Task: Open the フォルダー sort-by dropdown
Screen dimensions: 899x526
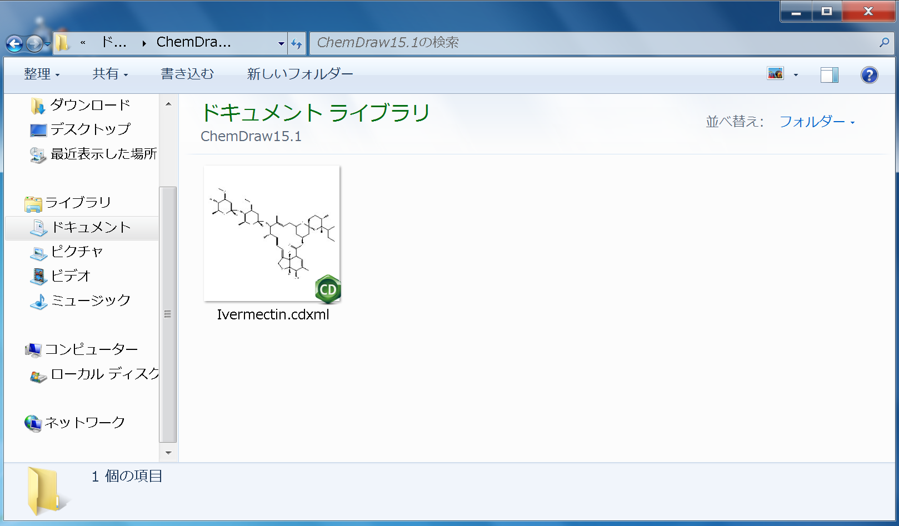Action: tap(817, 122)
